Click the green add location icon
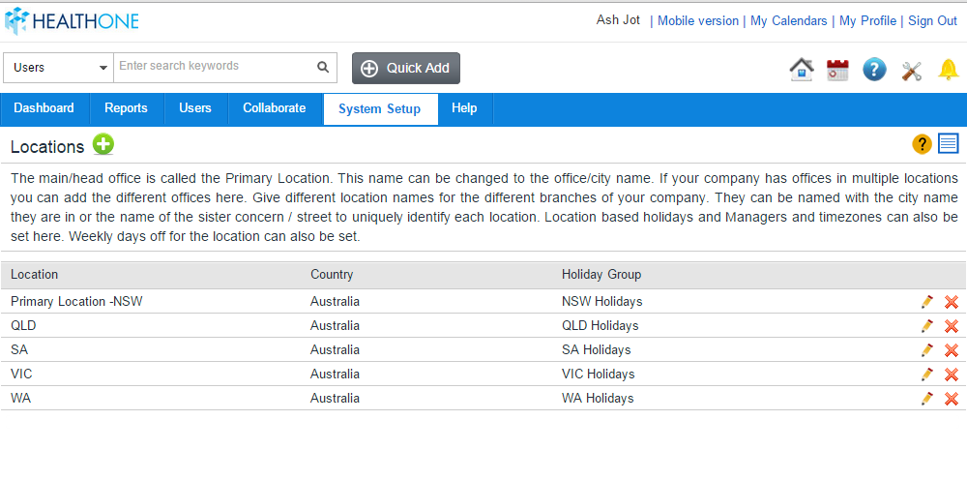This screenshot has width=967, height=480. (x=103, y=145)
